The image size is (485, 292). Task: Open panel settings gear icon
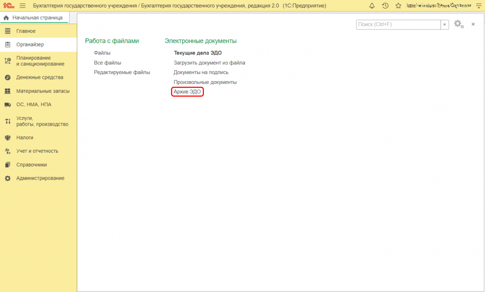458,24
